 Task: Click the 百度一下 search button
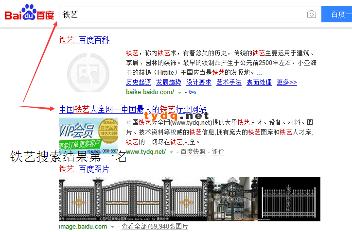(337, 14)
